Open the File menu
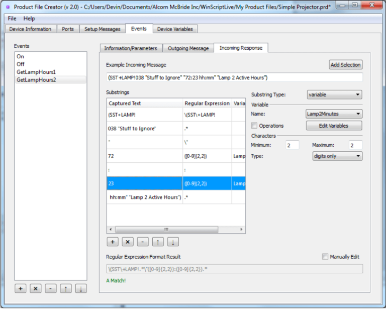This screenshot has width=386, height=309. click(12, 19)
